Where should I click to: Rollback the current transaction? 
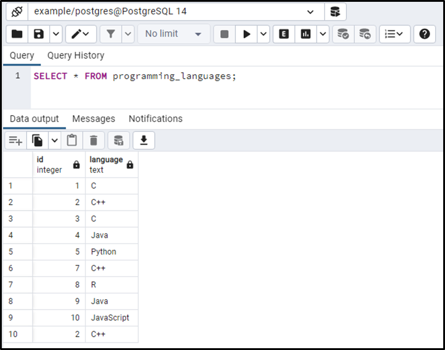tap(365, 34)
